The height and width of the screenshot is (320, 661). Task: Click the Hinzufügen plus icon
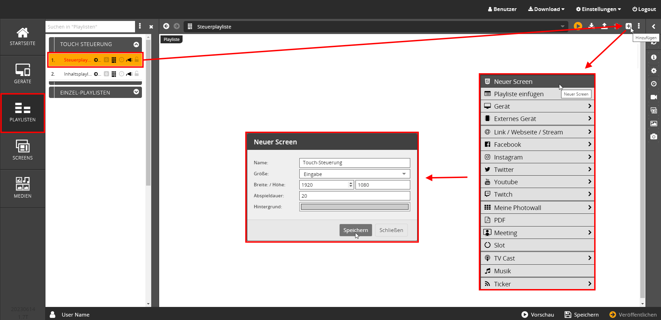[628, 26]
